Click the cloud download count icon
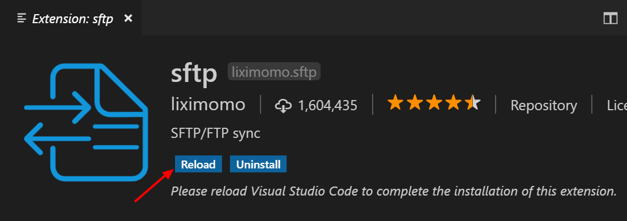 (283, 106)
